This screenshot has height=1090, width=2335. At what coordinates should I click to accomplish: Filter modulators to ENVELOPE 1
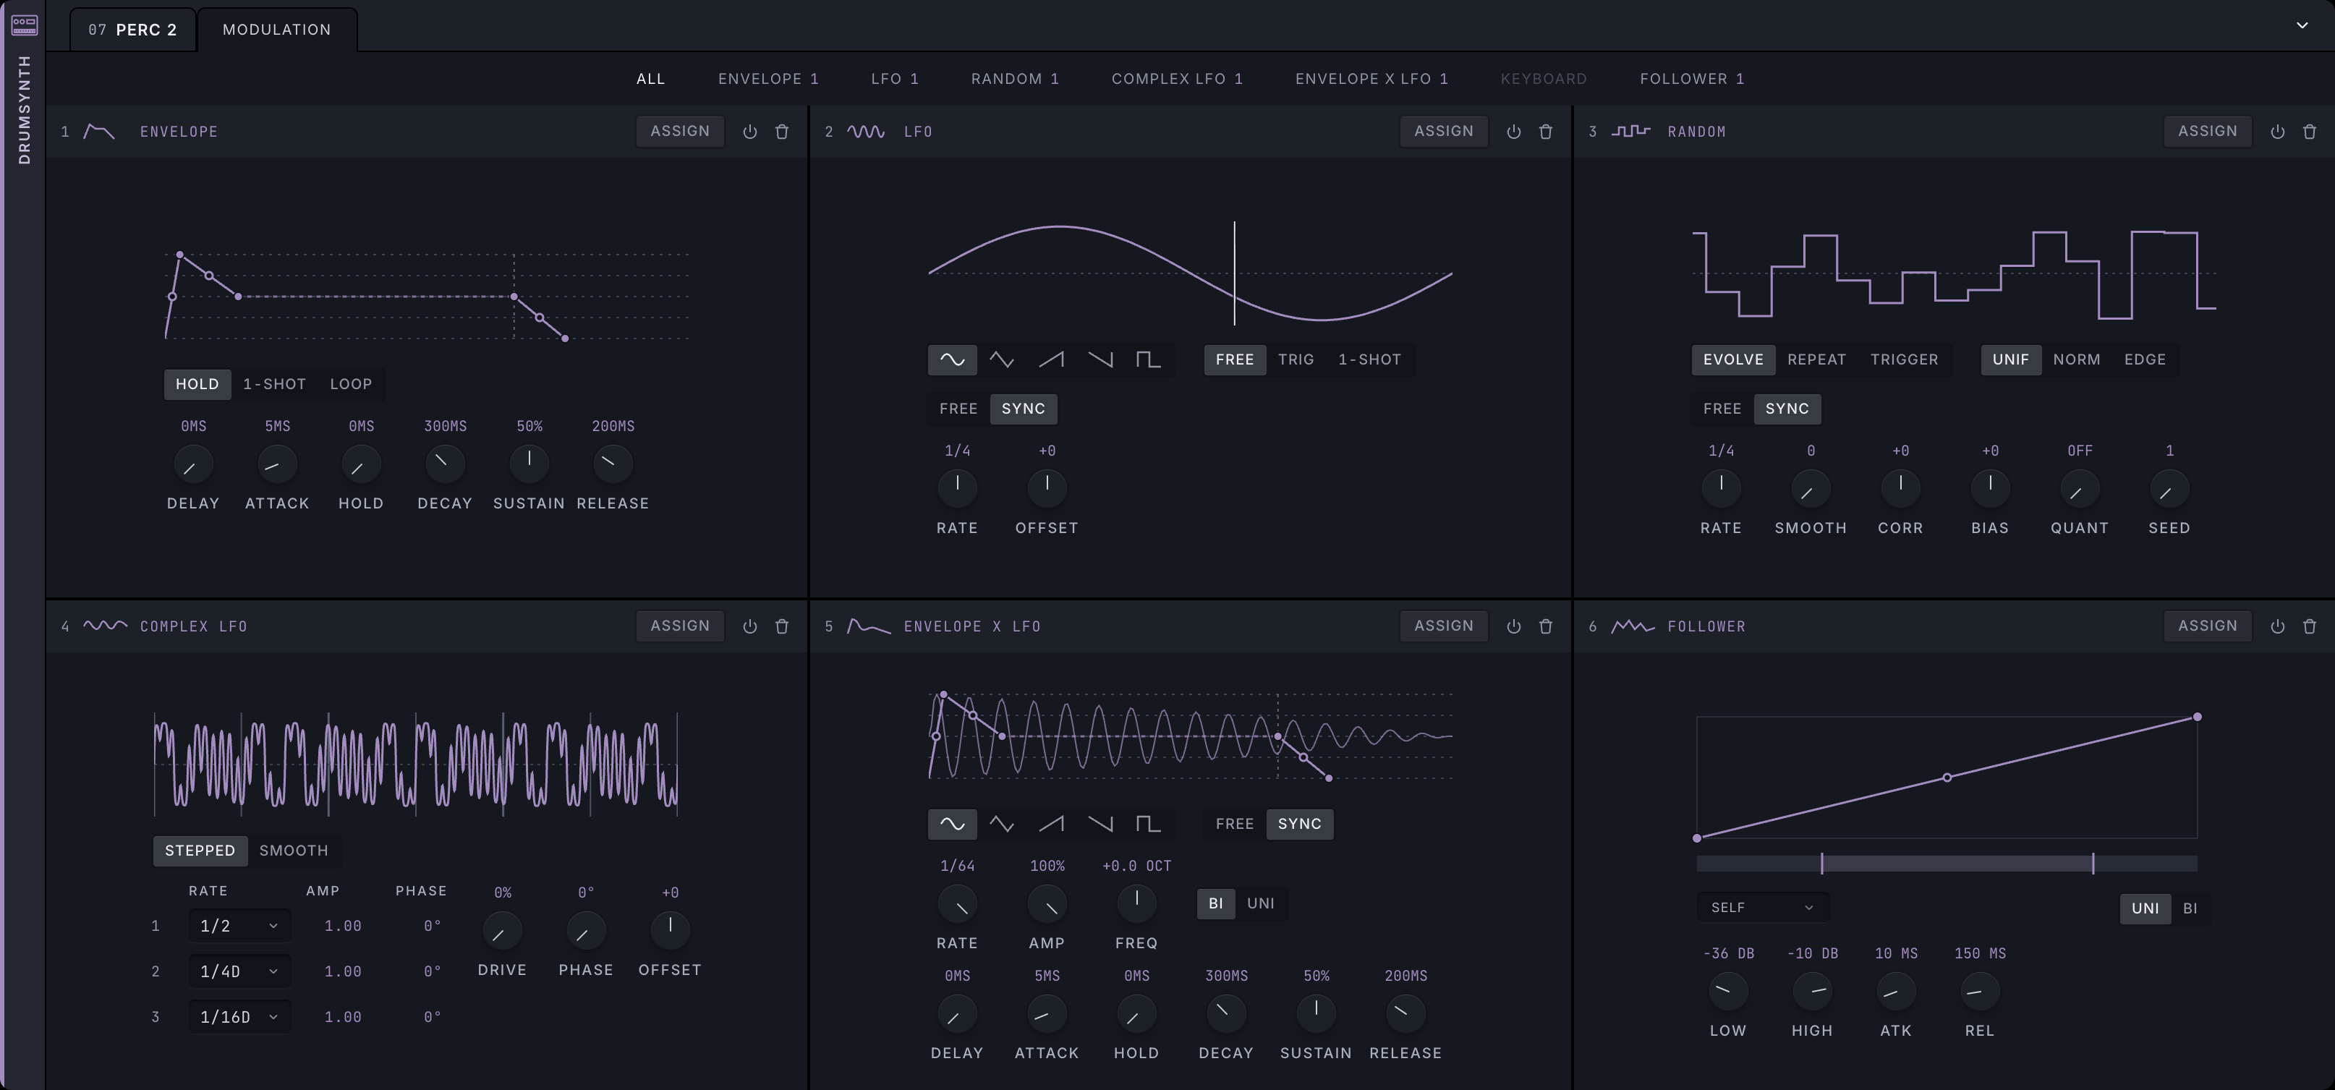click(767, 79)
